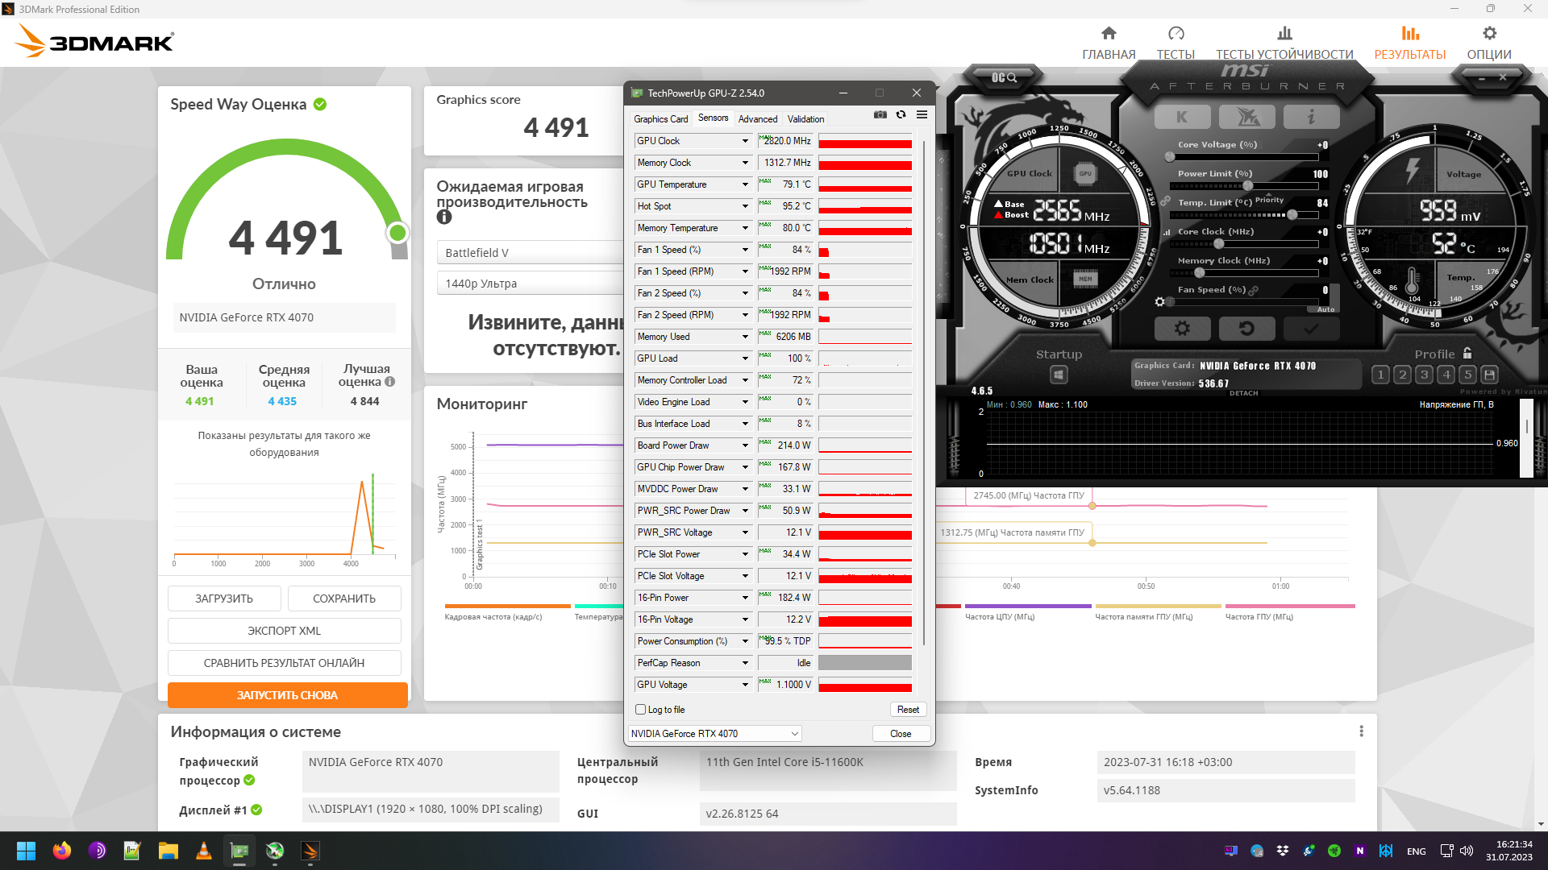This screenshot has width=1548, height=870.
Task: Open the OC Scanner button
Action: 1004,77
